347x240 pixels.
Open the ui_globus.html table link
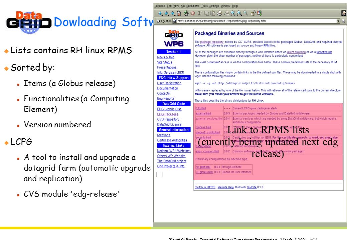pyautogui.click(x=204, y=172)
